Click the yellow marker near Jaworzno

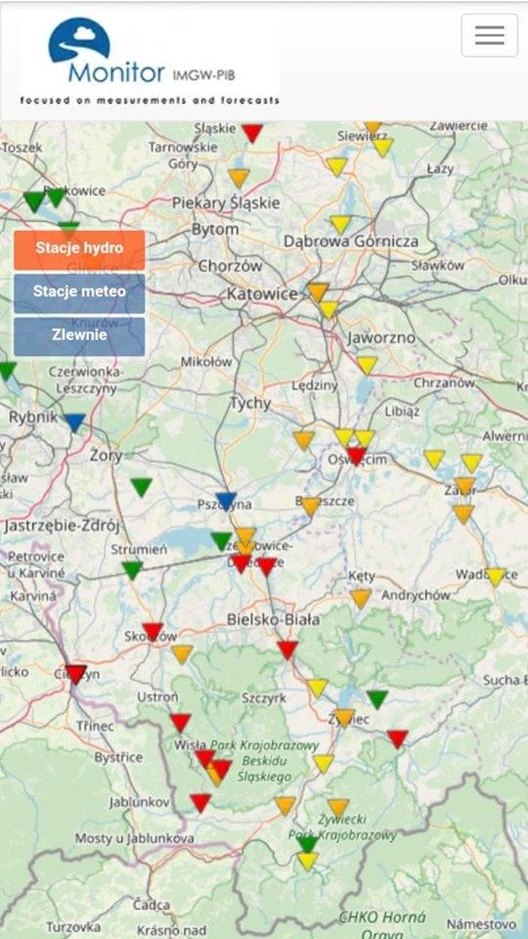(367, 365)
